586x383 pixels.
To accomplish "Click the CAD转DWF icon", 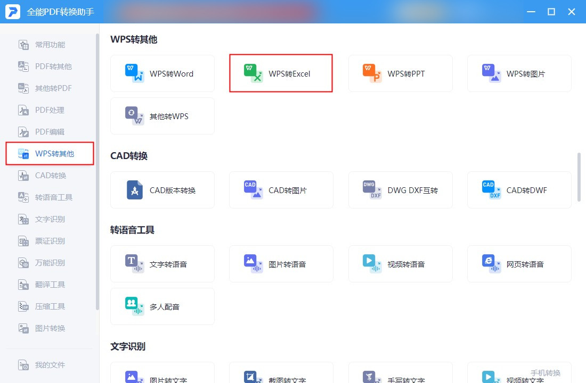I will [492, 190].
